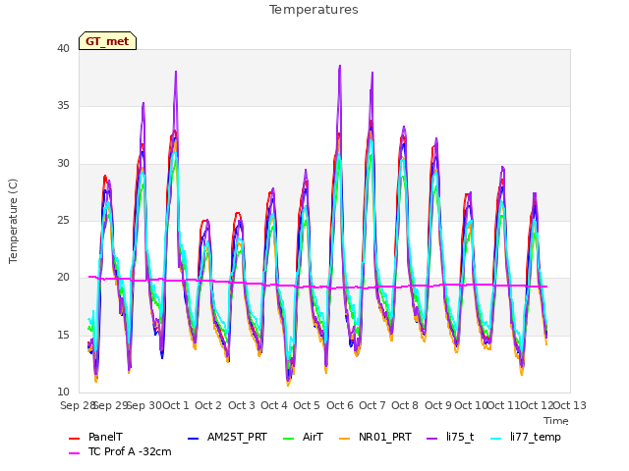Screen dimensions: 629x471
Task: Click the Oct 6 x-axis tick label
Action: (340, 405)
